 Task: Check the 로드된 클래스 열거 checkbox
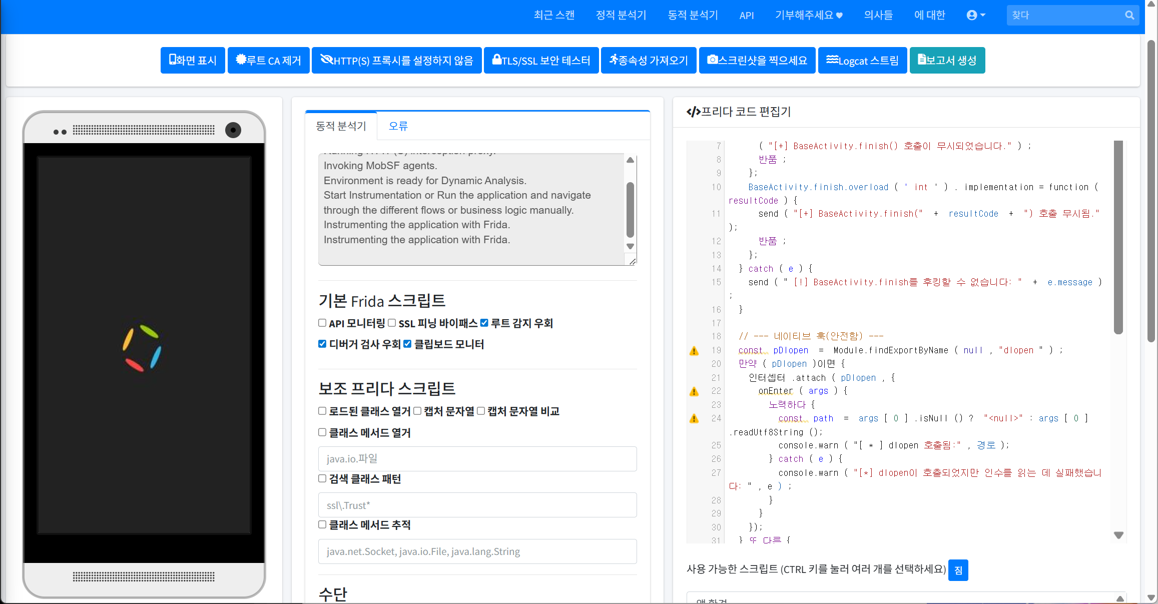[x=322, y=411]
